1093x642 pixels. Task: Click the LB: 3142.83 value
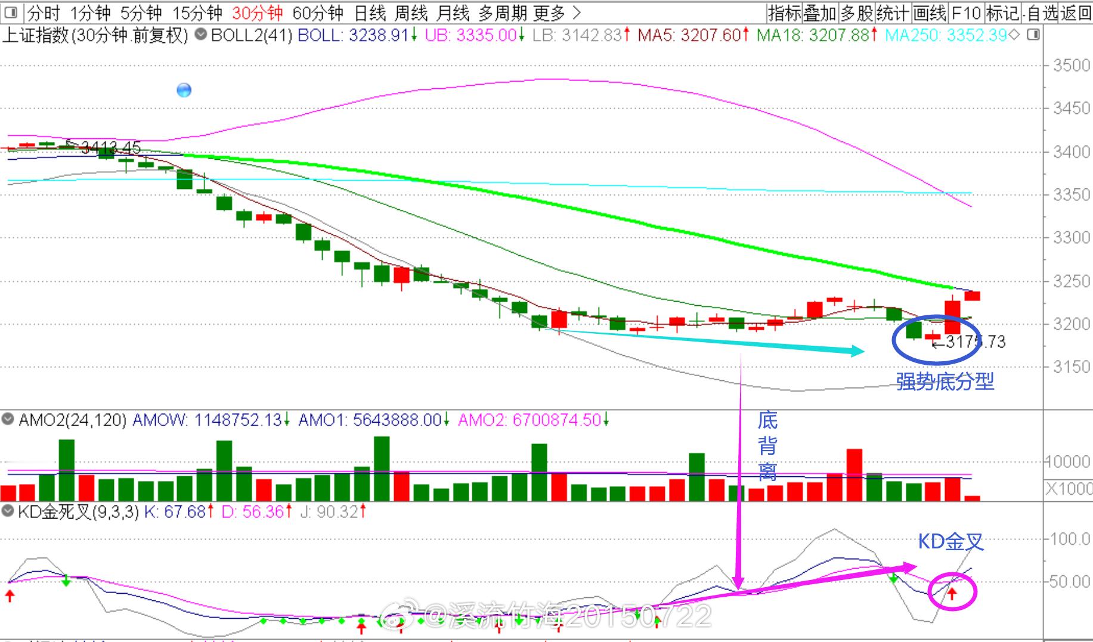click(x=581, y=35)
